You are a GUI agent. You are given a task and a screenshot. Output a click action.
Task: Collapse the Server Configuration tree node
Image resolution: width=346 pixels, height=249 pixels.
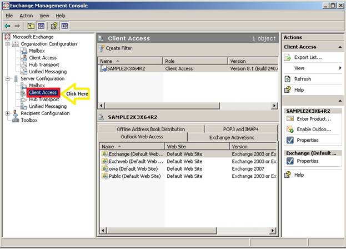(8, 78)
